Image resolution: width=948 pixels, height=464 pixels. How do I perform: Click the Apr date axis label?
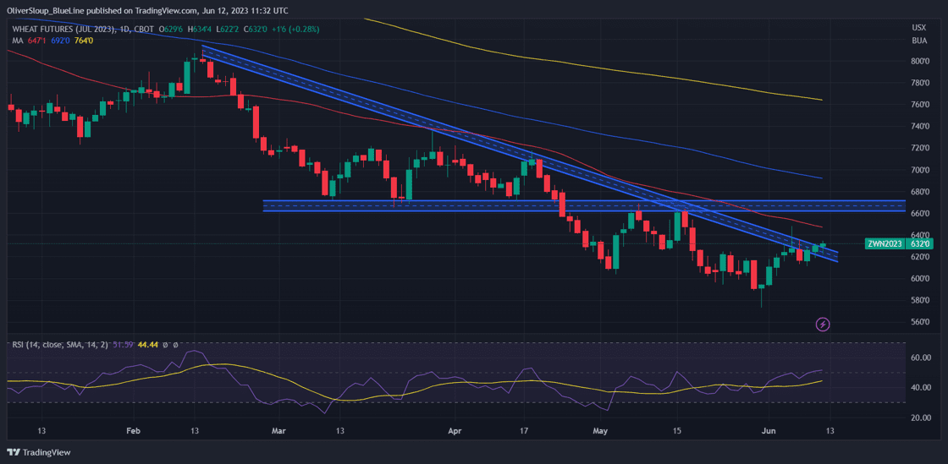456,431
